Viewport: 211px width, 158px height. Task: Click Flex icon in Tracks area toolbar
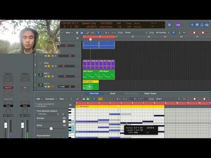[x=92, y=32]
